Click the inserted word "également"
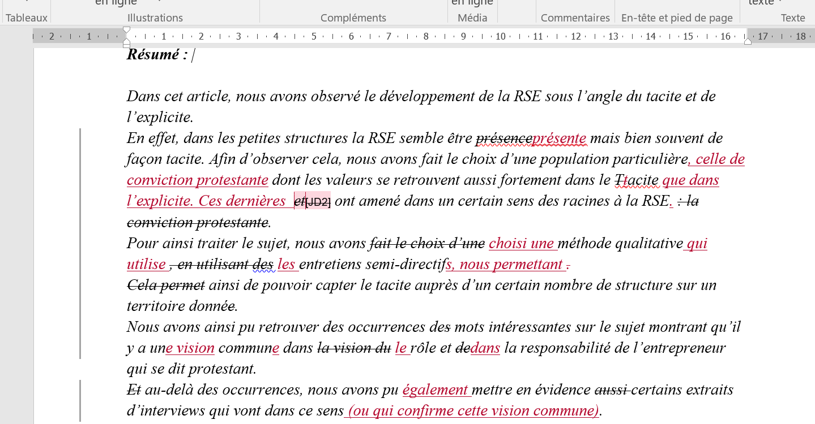The width and height of the screenshot is (815, 424). click(x=435, y=390)
